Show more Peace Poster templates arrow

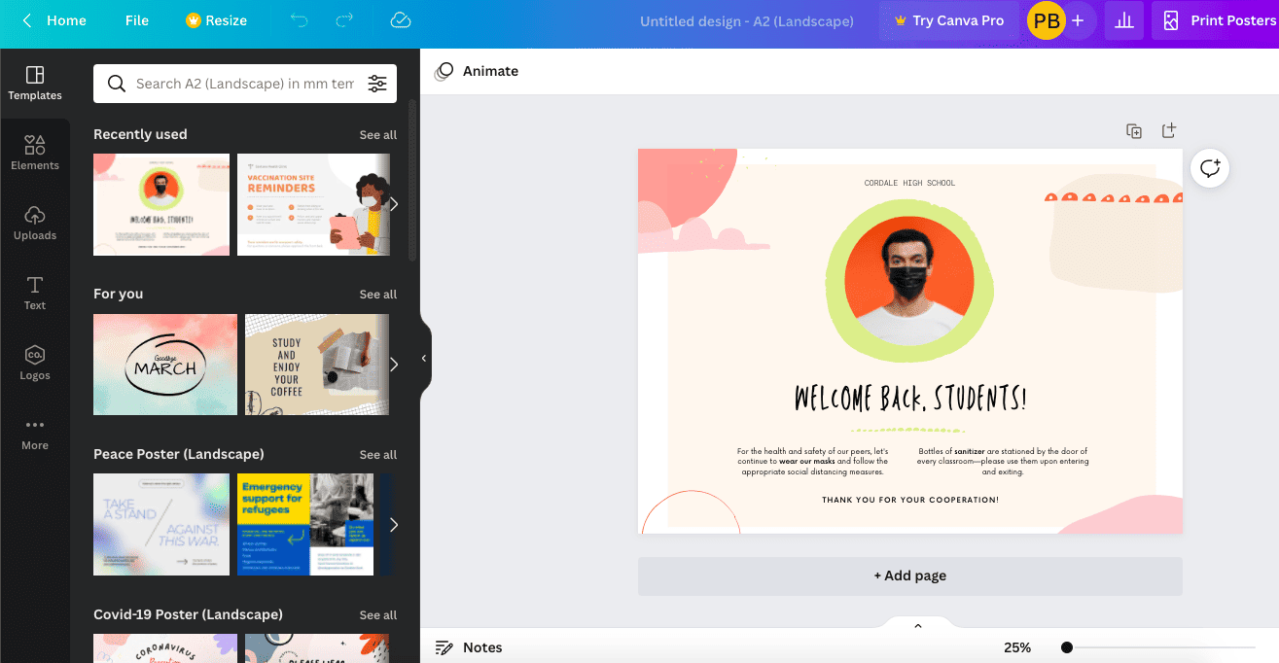click(x=394, y=525)
